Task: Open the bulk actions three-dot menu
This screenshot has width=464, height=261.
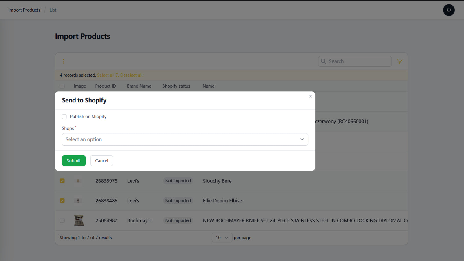Action: (63, 61)
